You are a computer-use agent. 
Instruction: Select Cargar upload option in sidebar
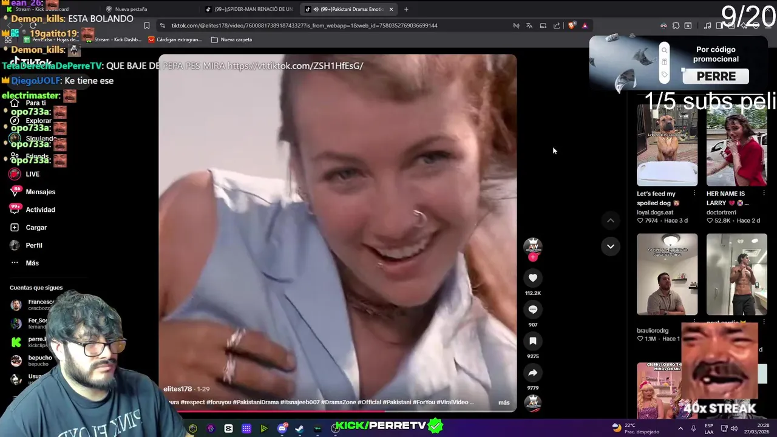(x=29, y=228)
